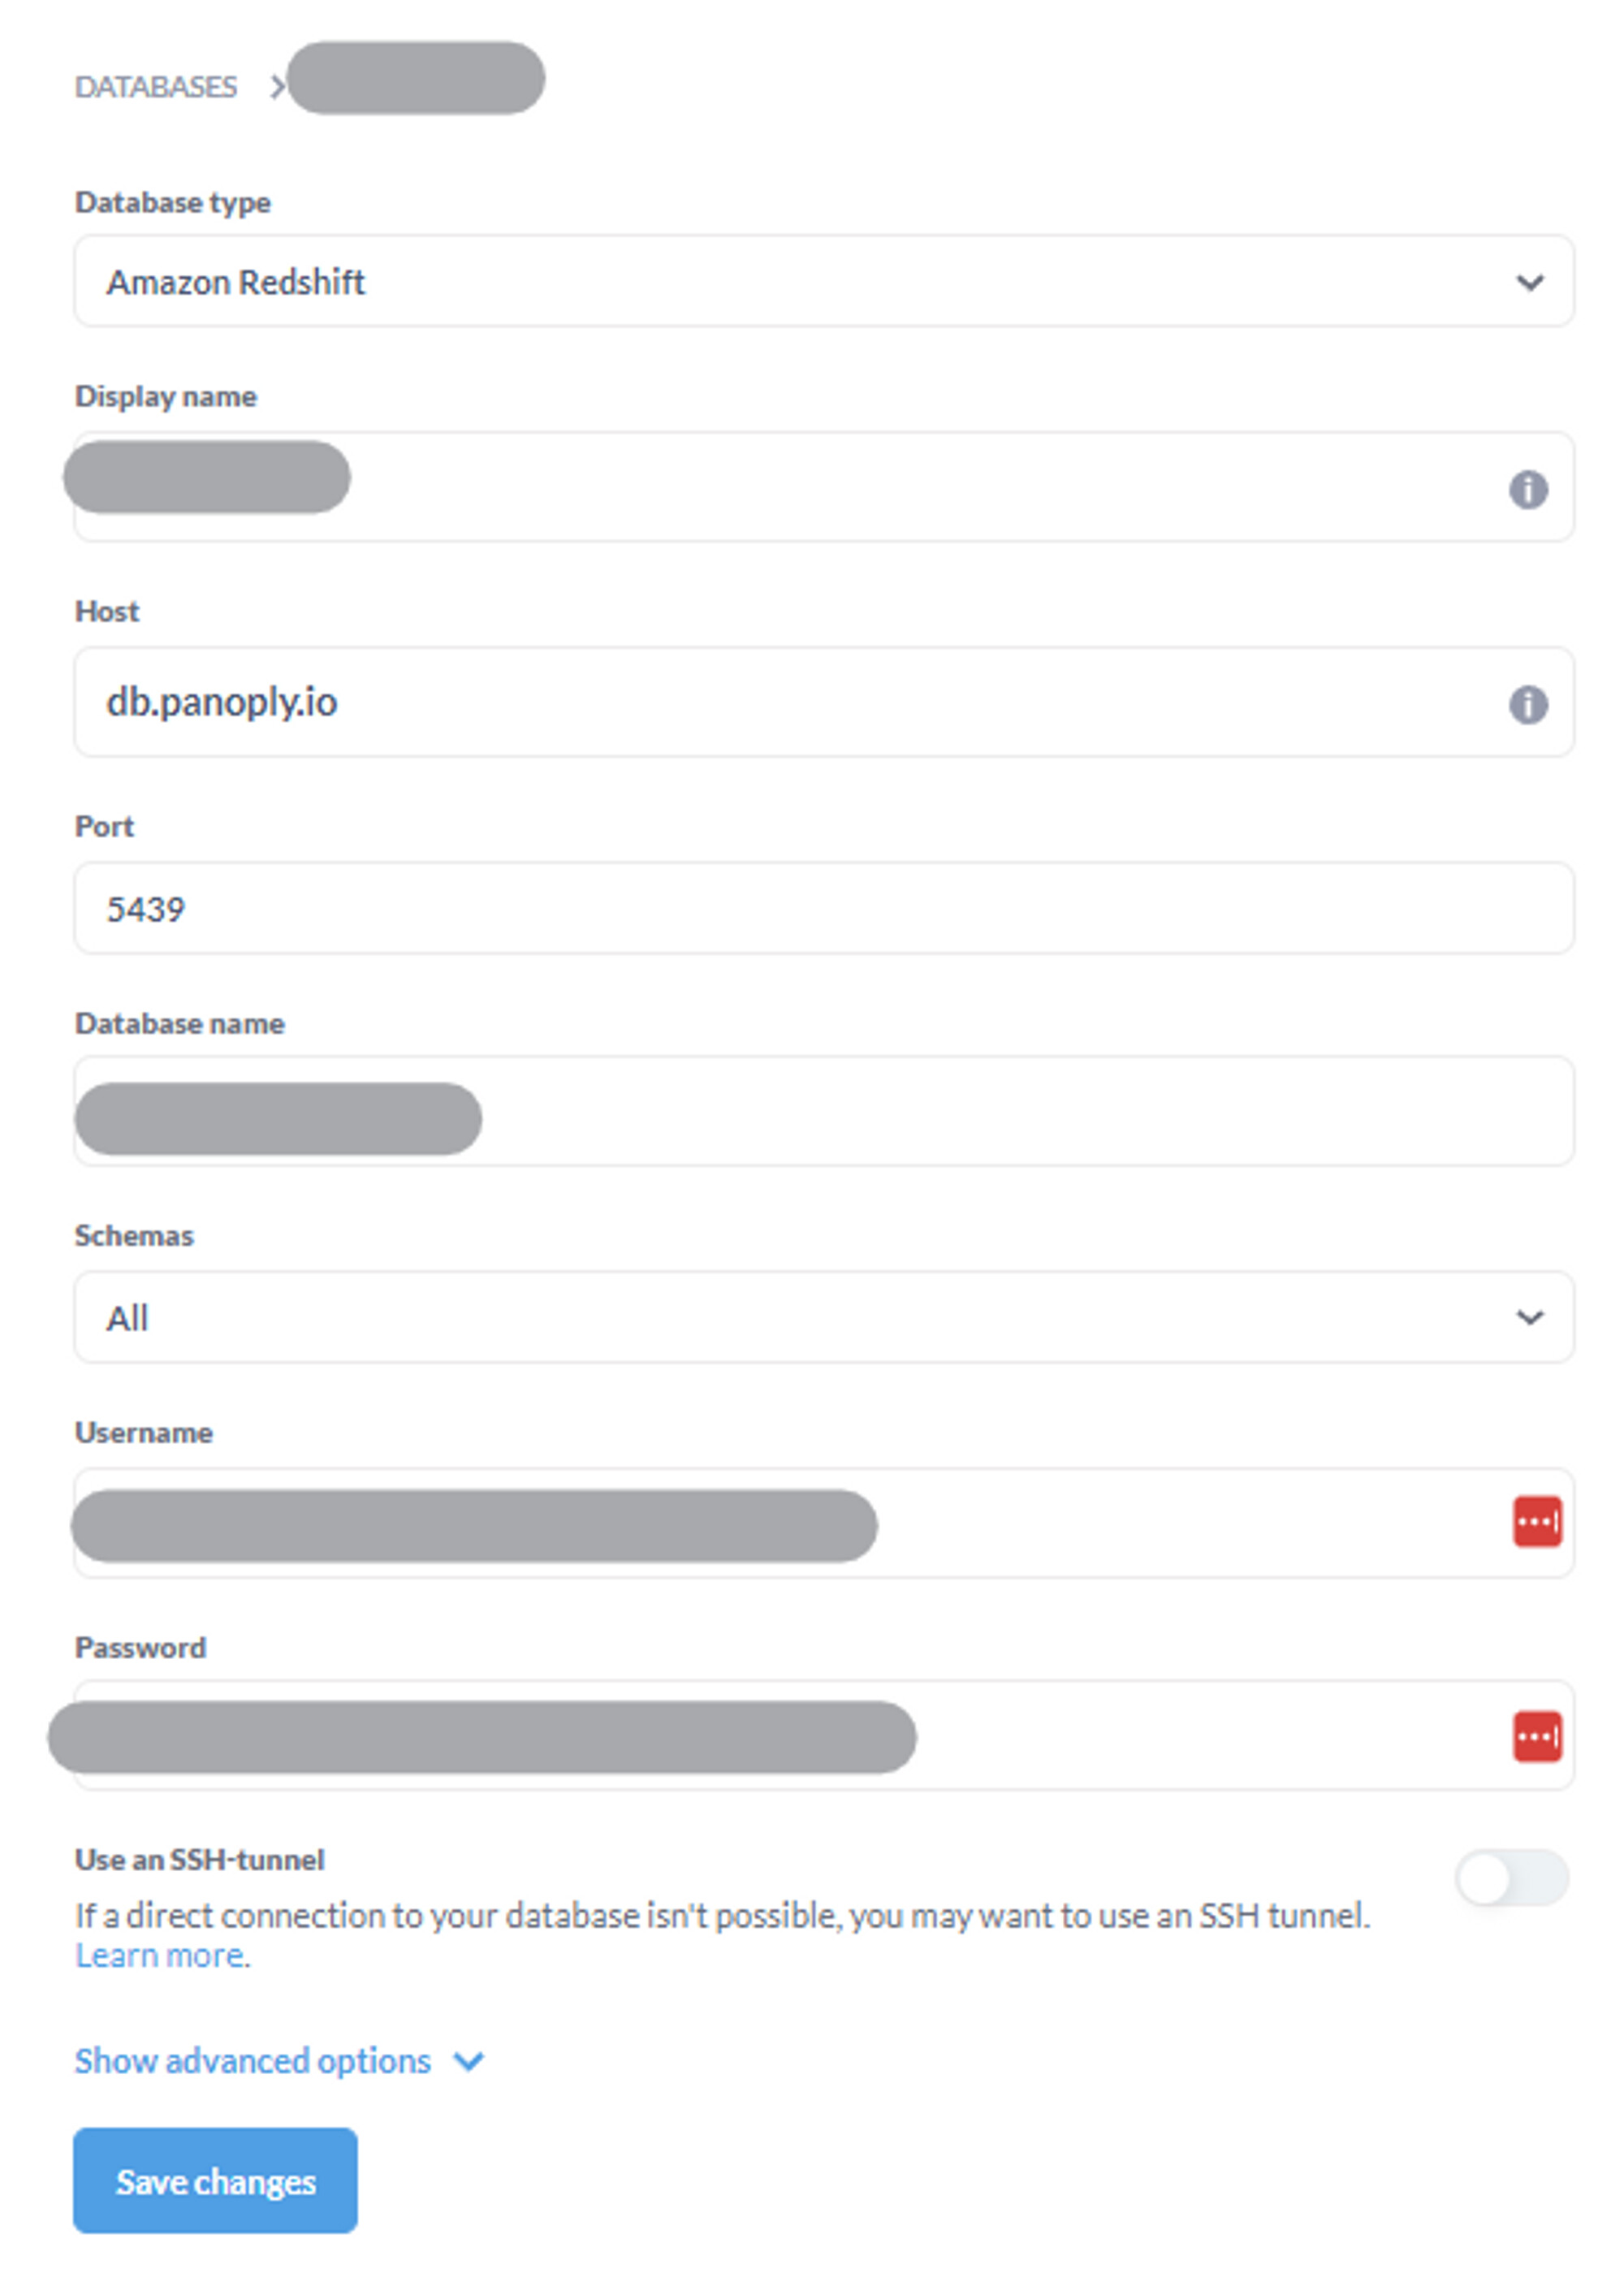The image size is (1624, 2282).
Task: Go back to DATABASES breadcrumb
Action: pyautogui.click(x=156, y=87)
